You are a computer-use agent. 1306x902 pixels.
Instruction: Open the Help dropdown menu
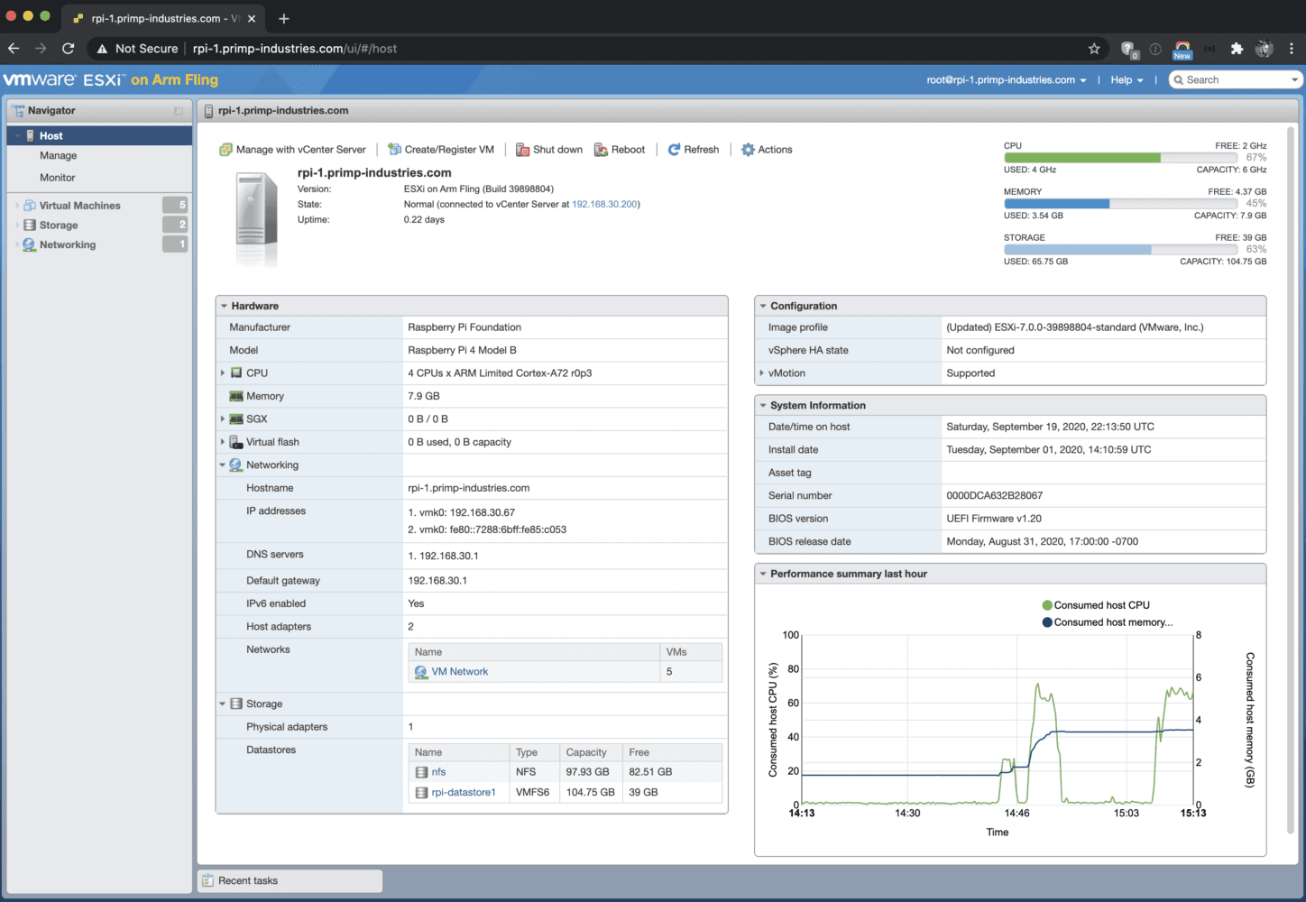1121,79
